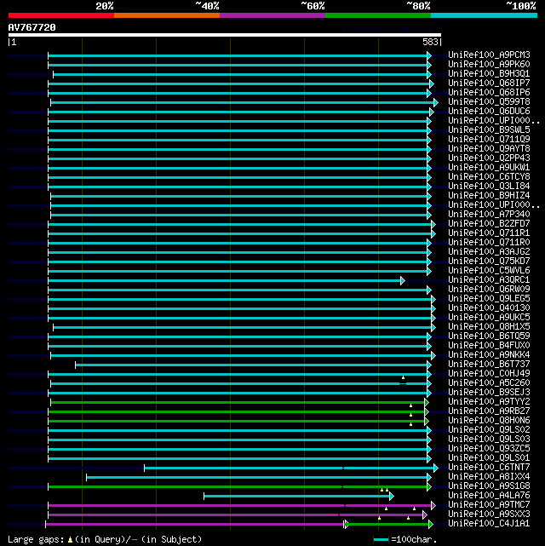Select the UniRef100_A9RB27 label

point(489,411)
